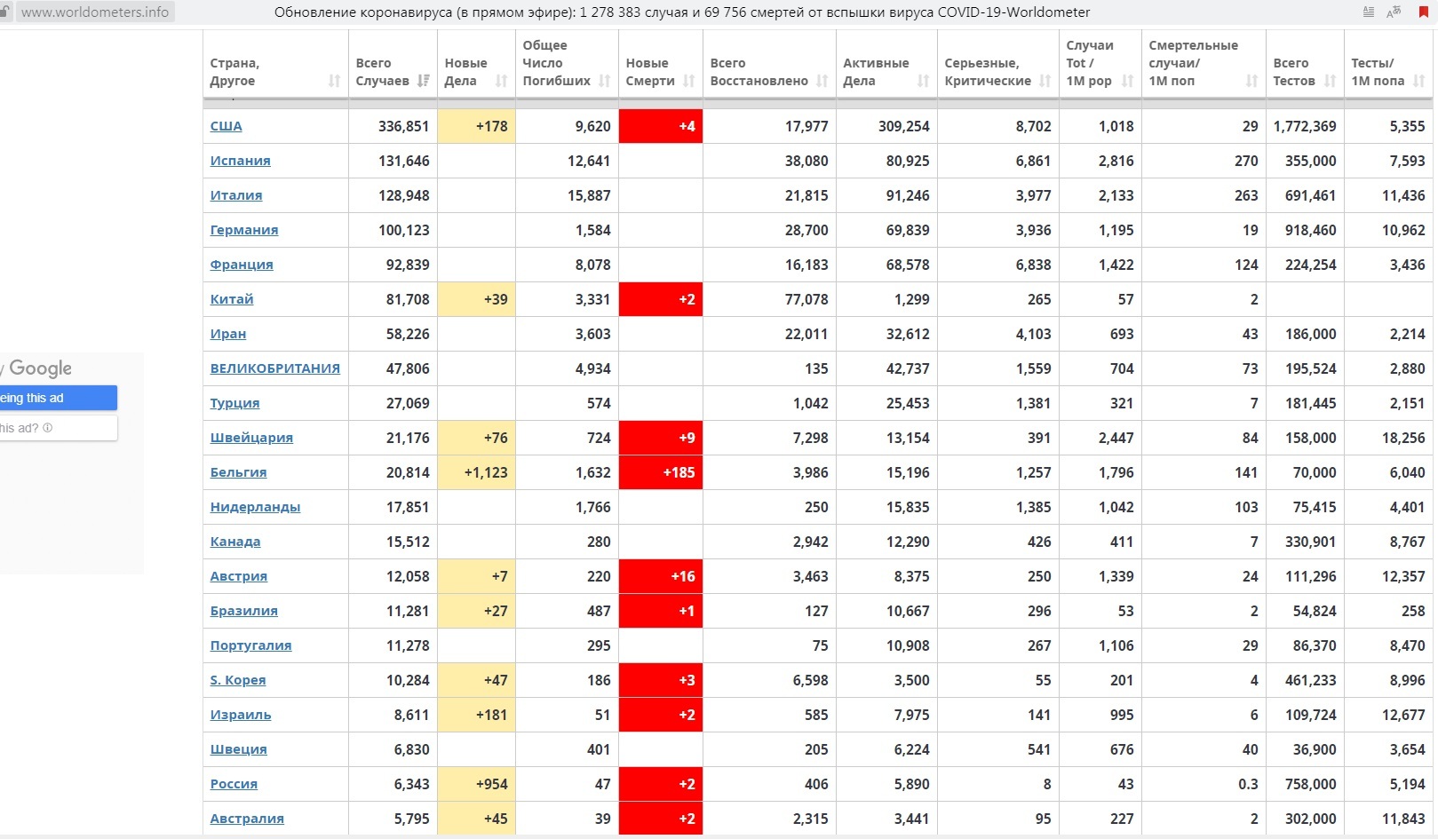Open the Испания country link

click(x=240, y=161)
